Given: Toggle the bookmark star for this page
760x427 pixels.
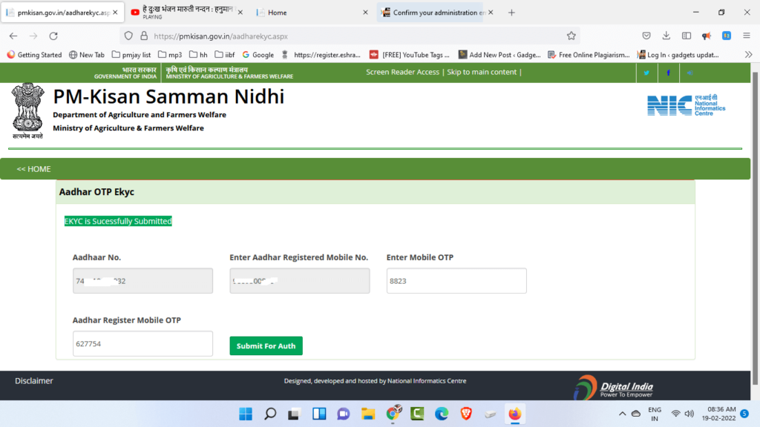Looking at the screenshot, I should point(571,36).
